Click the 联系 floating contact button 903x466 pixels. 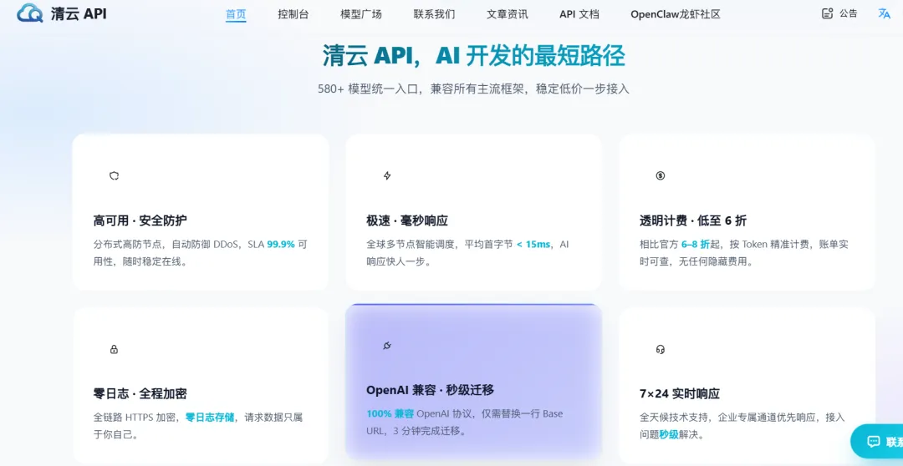click(876, 441)
